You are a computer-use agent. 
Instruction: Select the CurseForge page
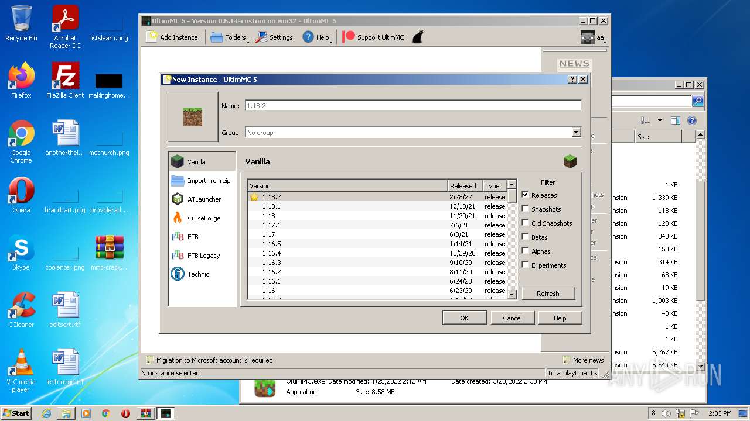pos(202,218)
